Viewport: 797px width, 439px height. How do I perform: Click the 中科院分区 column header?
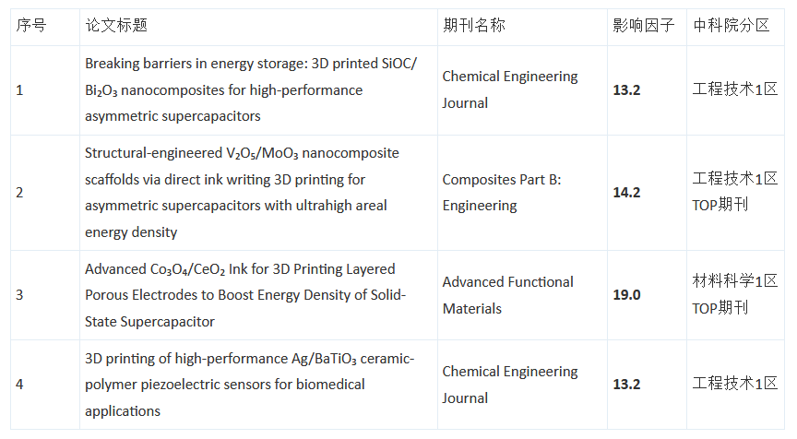click(731, 25)
